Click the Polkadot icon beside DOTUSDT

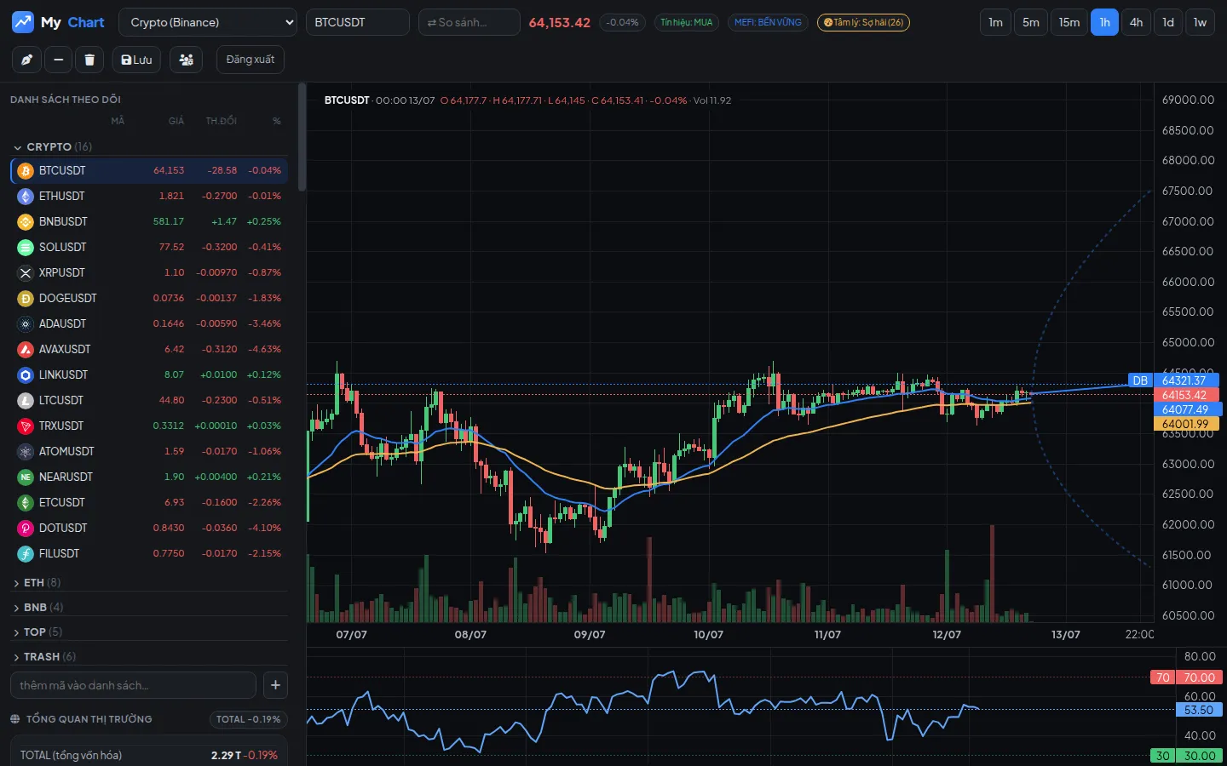[26, 528]
